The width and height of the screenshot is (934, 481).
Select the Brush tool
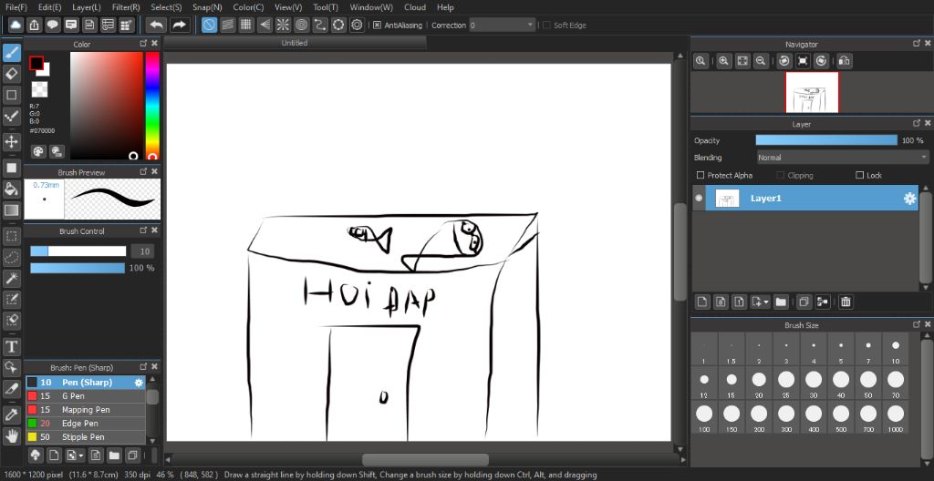coord(11,54)
